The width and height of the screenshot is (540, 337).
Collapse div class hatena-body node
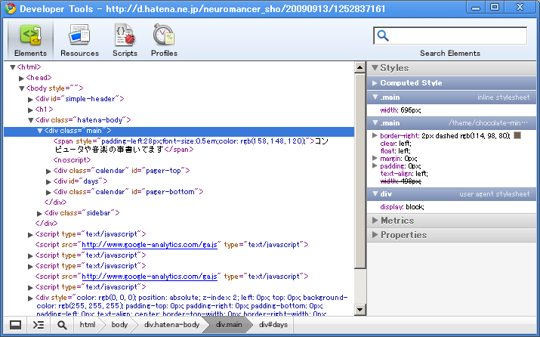(31, 120)
